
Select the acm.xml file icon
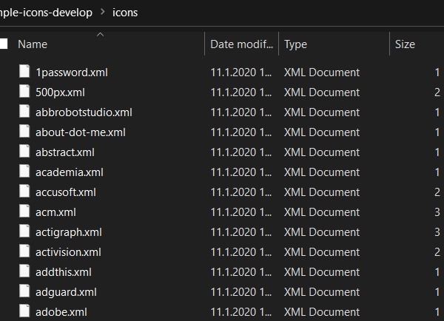coord(24,211)
